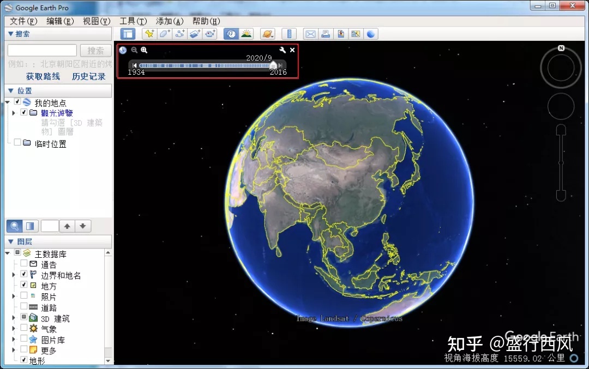The width and height of the screenshot is (589, 369).
Task: Enable the 照片 layer checkbox
Action: [x=23, y=296]
